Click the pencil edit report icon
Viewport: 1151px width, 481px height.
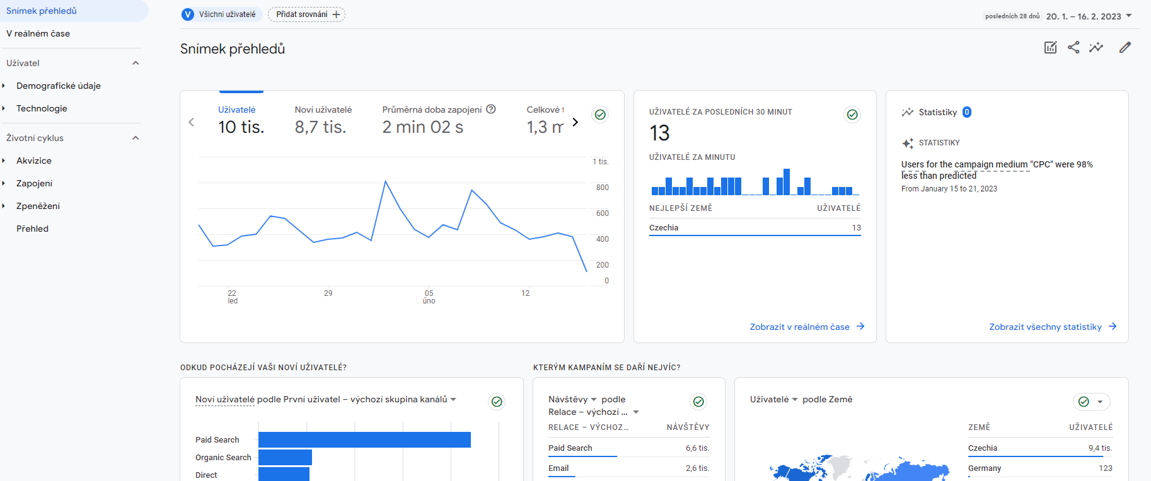coord(1125,47)
